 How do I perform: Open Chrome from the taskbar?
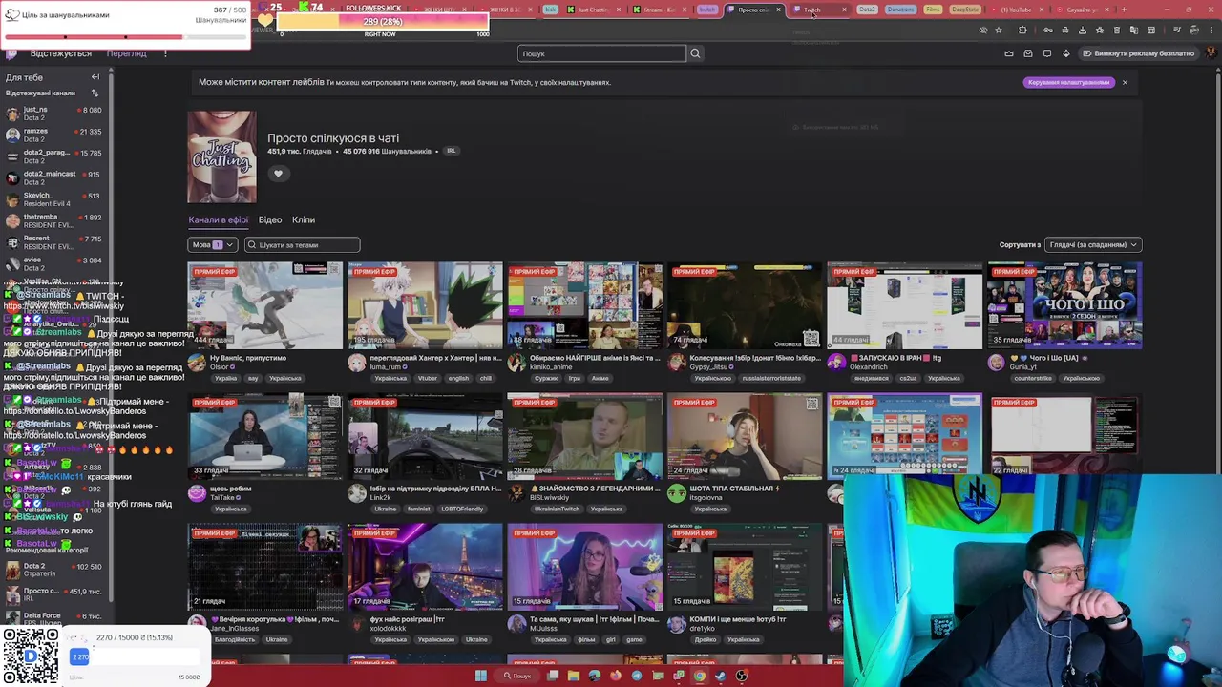click(x=700, y=676)
